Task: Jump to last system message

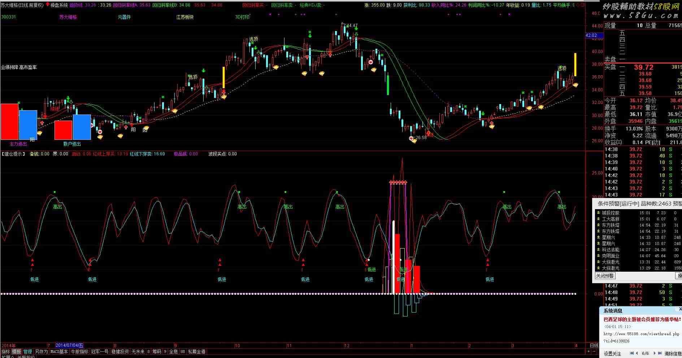Action: [660, 353]
